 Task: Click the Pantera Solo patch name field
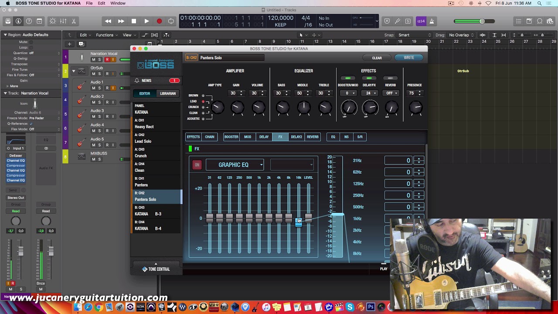(231, 58)
